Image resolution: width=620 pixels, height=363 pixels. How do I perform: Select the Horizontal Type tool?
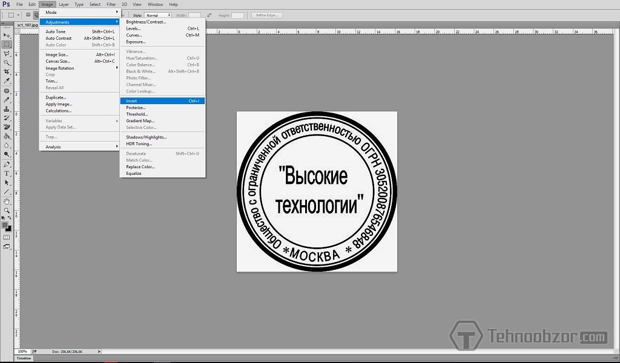[x=7, y=174]
